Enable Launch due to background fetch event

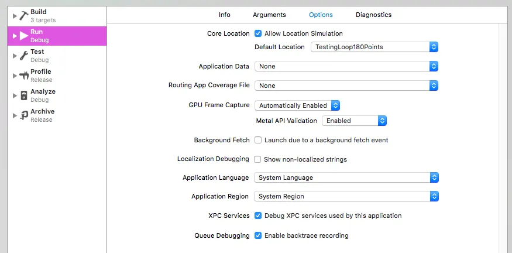coord(258,140)
